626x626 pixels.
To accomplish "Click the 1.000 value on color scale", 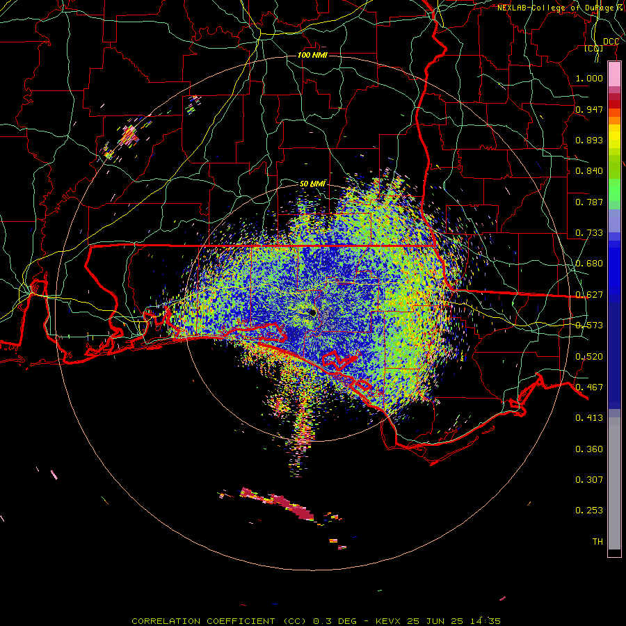I will (589, 78).
